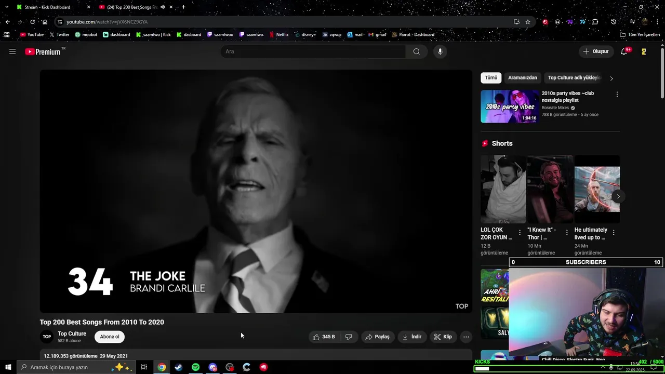Open Discord from the taskbar
The width and height of the screenshot is (665, 374).
212,367
